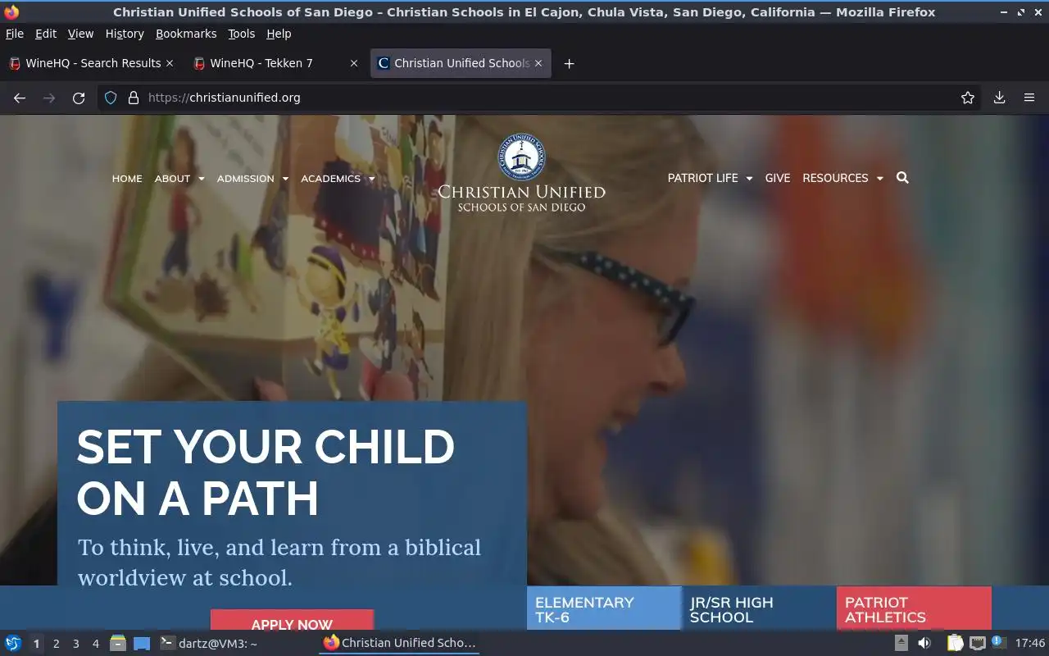This screenshot has width=1049, height=656.
Task: Click the system tray up-arrow icon
Action: coord(901,643)
